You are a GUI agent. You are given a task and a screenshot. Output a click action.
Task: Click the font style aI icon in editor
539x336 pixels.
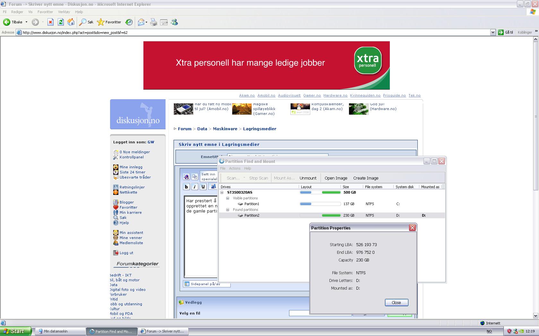point(213,187)
